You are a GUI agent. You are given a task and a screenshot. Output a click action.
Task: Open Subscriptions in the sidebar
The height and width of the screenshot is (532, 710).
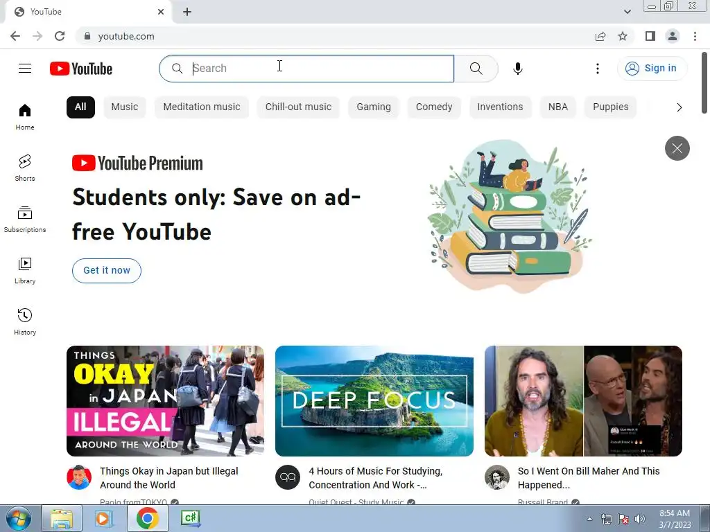pyautogui.click(x=25, y=220)
